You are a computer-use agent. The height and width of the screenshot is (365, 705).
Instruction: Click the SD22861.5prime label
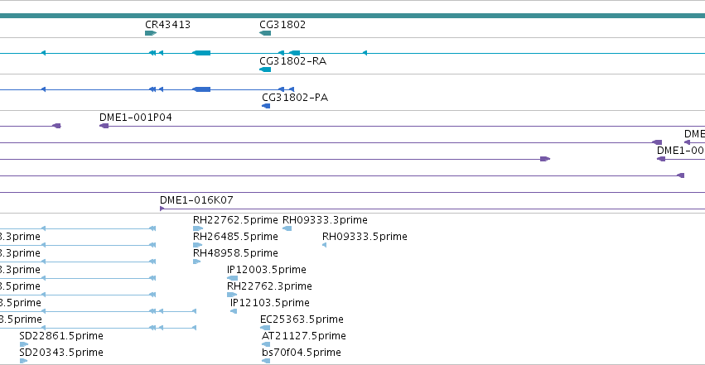pyautogui.click(x=61, y=336)
